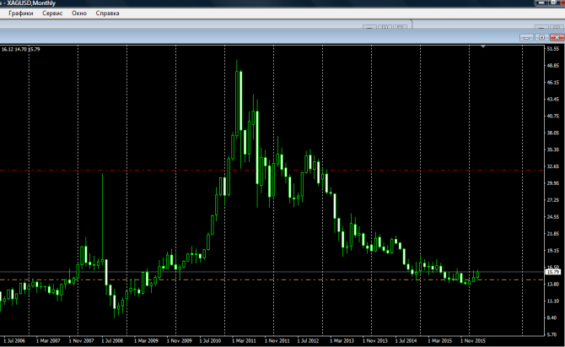Click the OHLC values 16.12 14.70 15.79

click(x=20, y=50)
